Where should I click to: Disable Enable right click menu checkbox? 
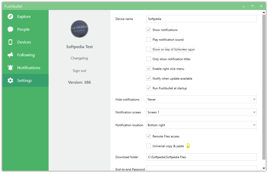coord(149,69)
